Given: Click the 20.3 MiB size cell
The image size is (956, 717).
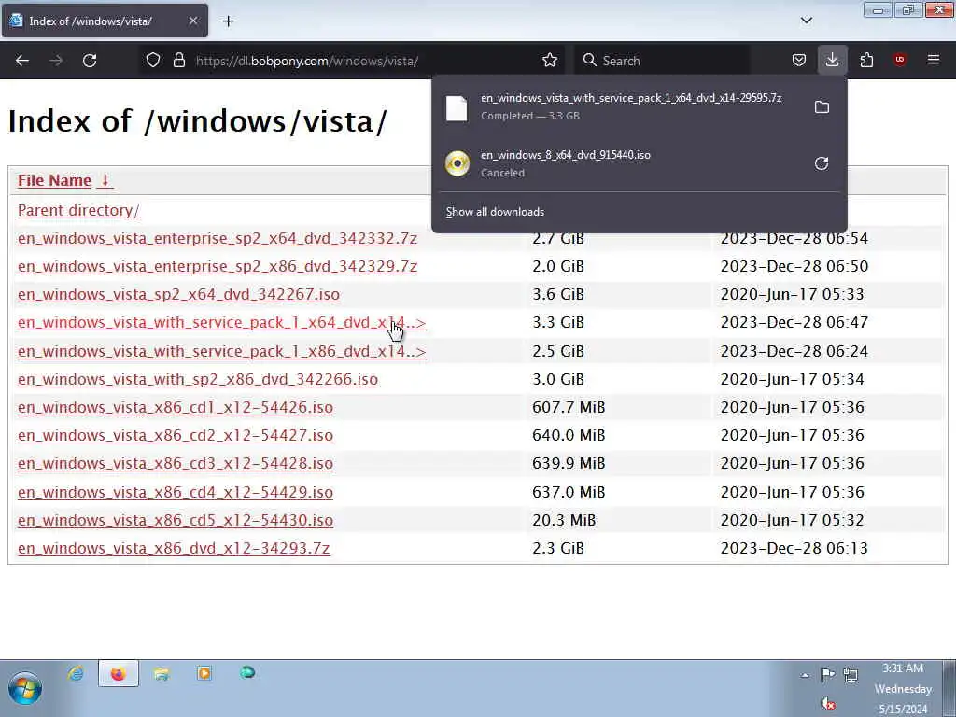Looking at the screenshot, I should coord(564,520).
